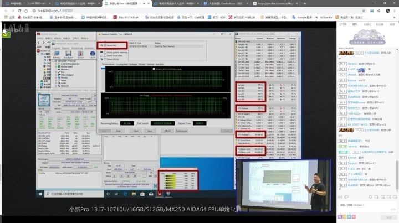The height and width of the screenshot is (223, 399).
Task: Click Preferences button in Stability Test
Action: click(x=181, y=131)
